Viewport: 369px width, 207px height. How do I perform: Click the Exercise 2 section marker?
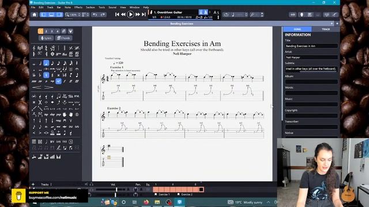(x=185, y=194)
